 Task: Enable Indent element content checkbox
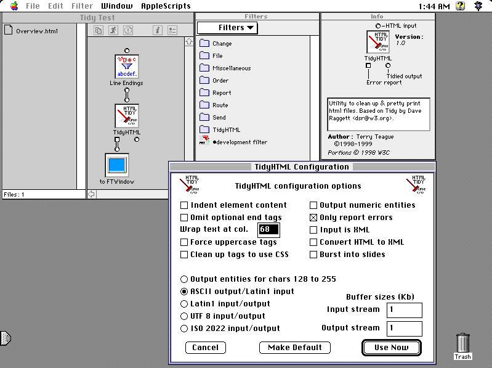click(184, 205)
